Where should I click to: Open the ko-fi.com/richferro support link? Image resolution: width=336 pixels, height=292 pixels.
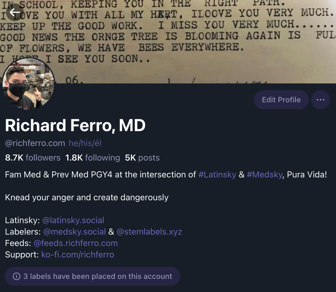(78, 255)
